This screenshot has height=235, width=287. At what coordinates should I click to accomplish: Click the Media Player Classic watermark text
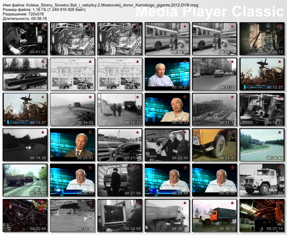210,11
